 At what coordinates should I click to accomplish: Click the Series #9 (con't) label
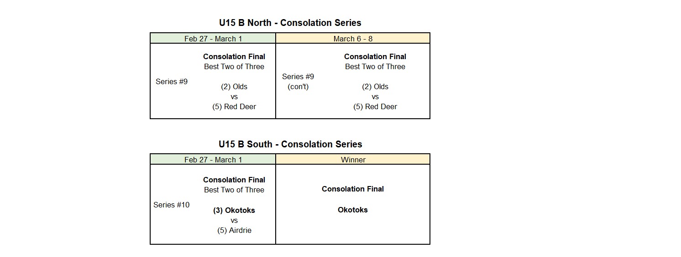(x=298, y=81)
